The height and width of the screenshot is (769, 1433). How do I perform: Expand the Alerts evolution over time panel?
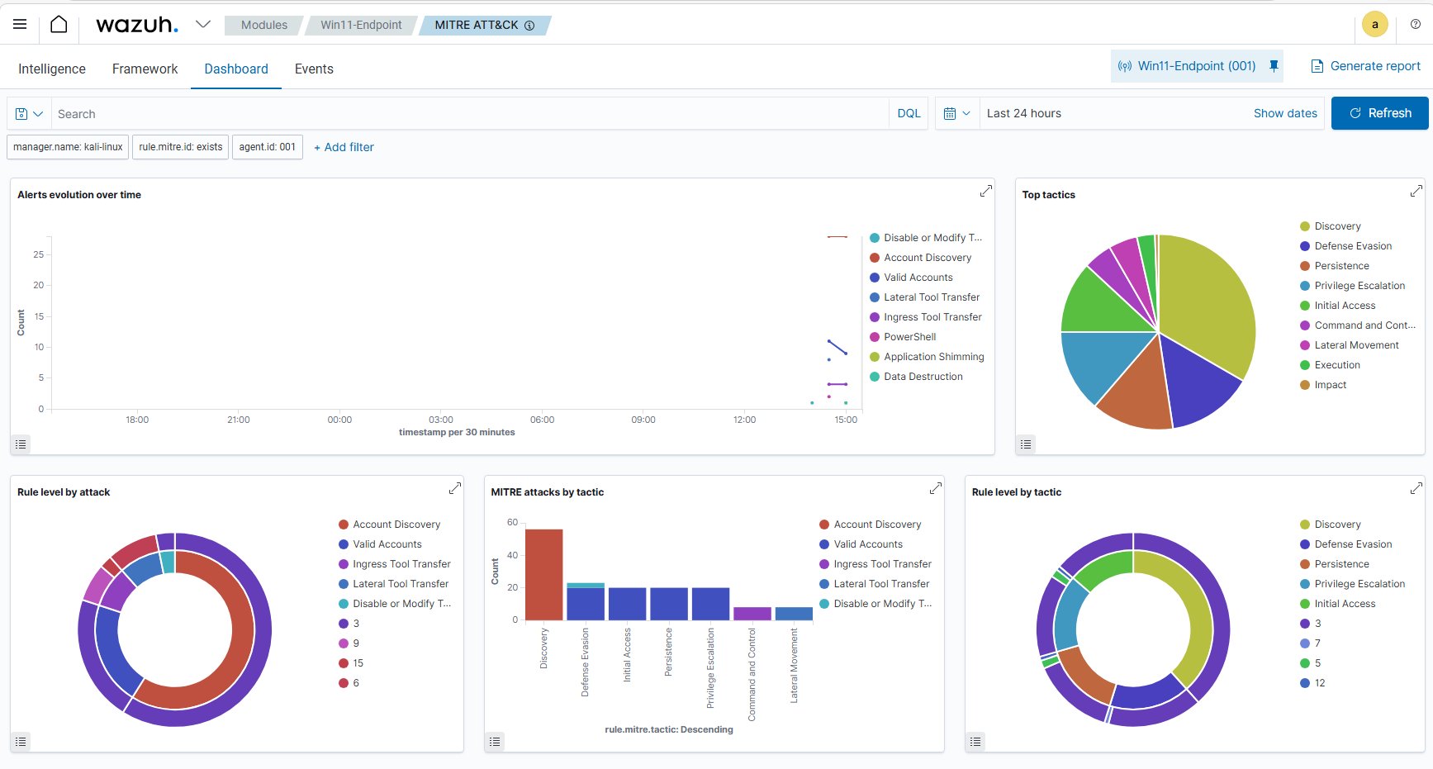coord(985,192)
